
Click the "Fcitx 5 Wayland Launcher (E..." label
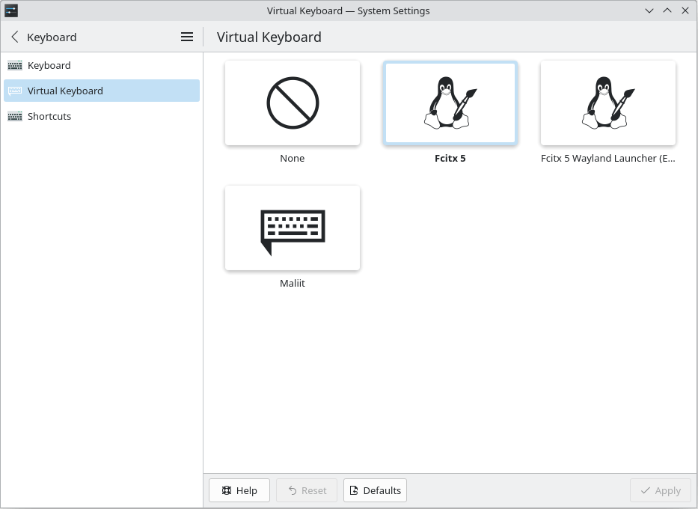[x=608, y=159]
